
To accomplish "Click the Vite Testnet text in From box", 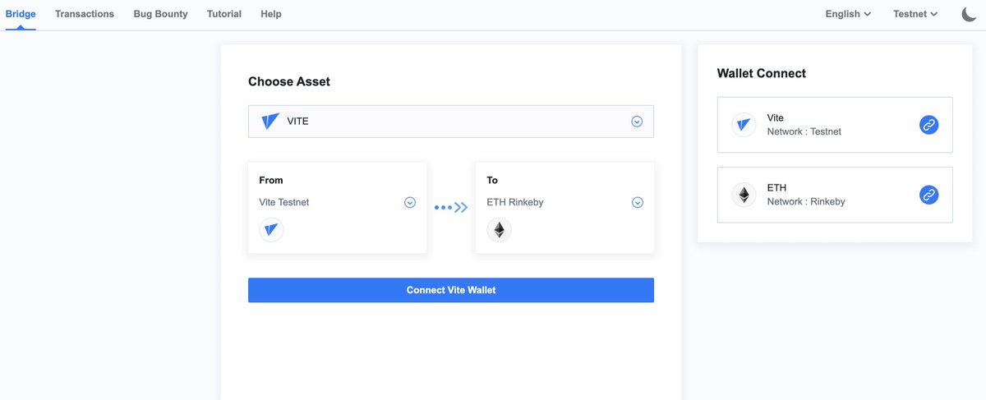I will click(283, 202).
